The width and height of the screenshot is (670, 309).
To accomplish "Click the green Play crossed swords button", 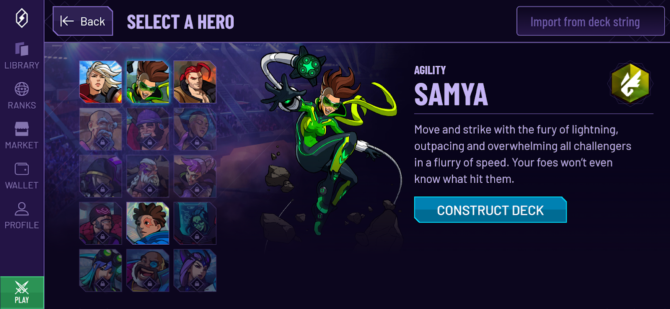I will 22,293.
